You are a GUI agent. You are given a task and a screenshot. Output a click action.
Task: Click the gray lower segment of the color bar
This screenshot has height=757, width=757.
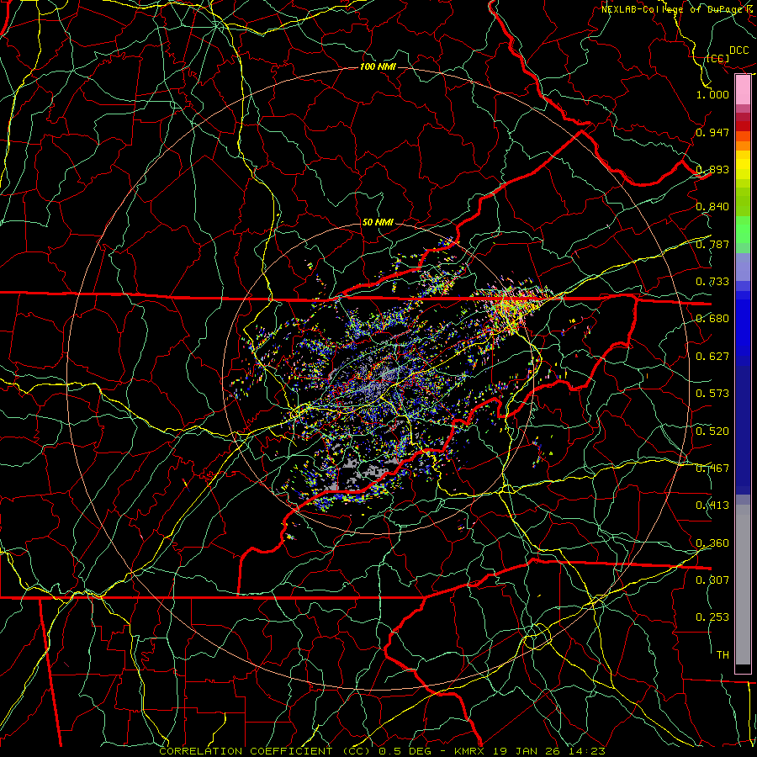pos(743,585)
